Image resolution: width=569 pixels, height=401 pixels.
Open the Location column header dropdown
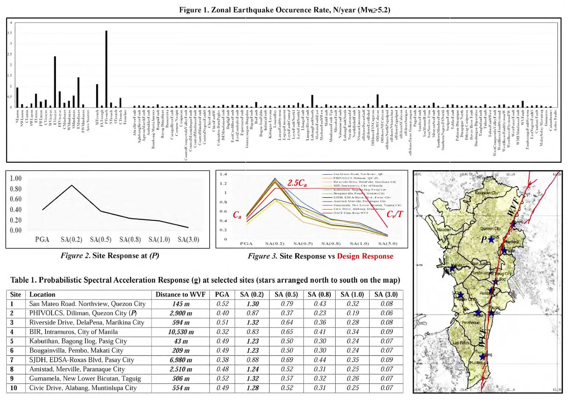43,294
